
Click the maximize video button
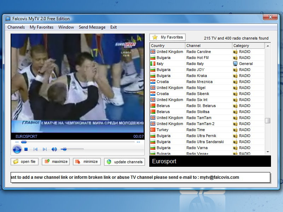point(56,161)
